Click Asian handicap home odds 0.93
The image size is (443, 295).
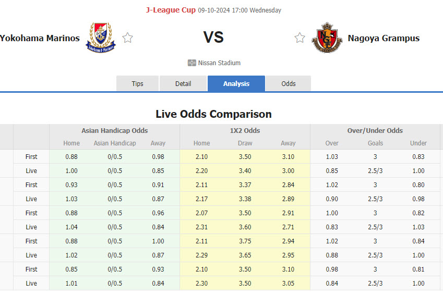point(71,185)
